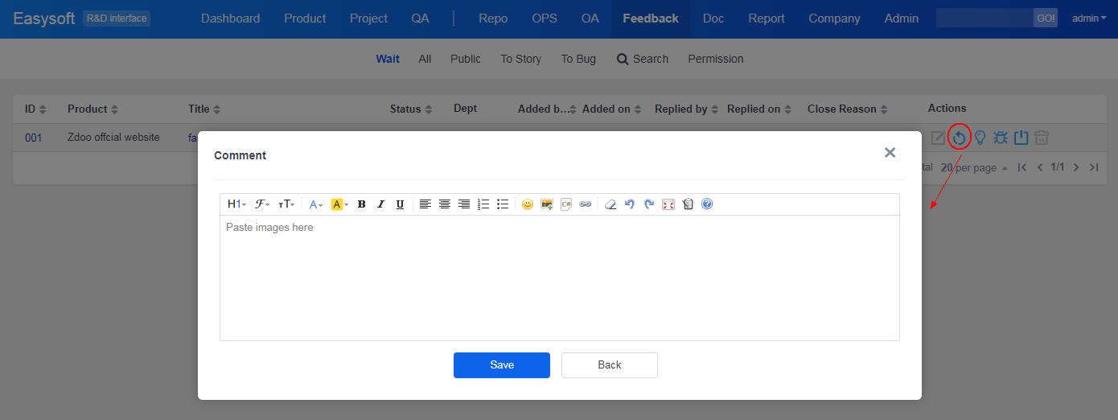This screenshot has height=420, width=1118.
Task: Insert a hyperlink with the link icon
Action: [586, 204]
